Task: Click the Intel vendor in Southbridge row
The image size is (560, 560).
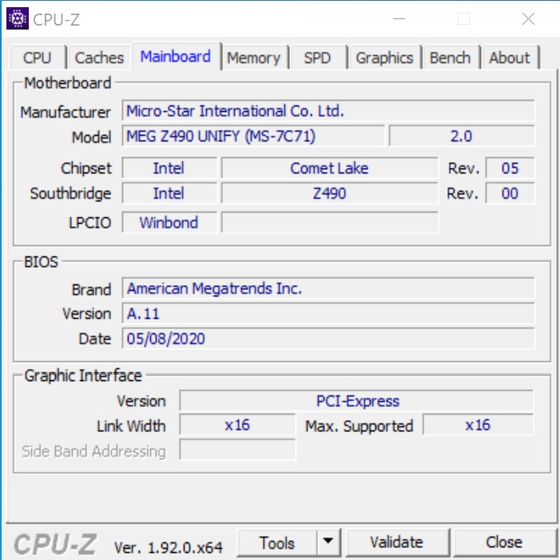Action: 169,193
